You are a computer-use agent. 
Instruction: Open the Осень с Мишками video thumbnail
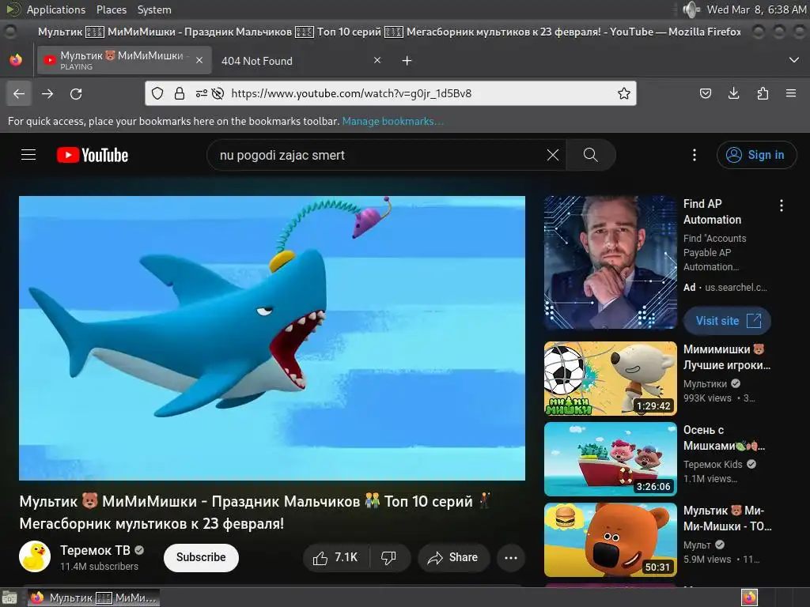[x=610, y=459]
